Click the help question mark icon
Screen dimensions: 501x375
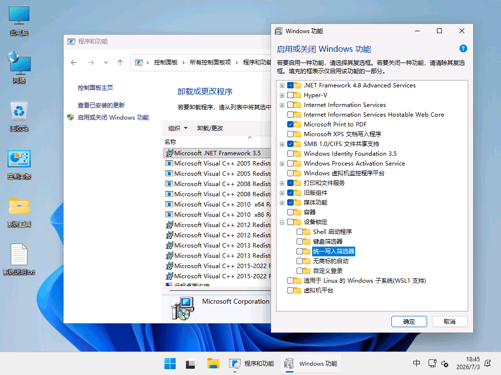click(463, 48)
